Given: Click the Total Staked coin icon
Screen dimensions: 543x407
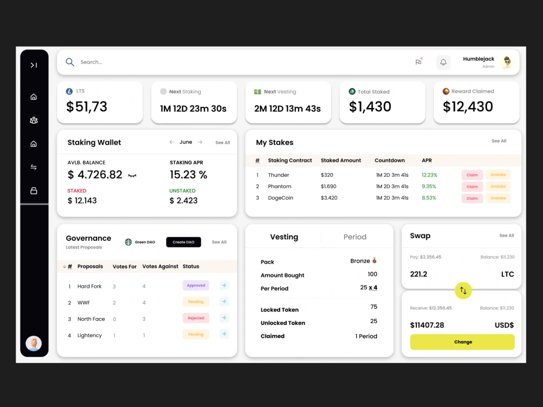Looking at the screenshot, I should point(352,91).
